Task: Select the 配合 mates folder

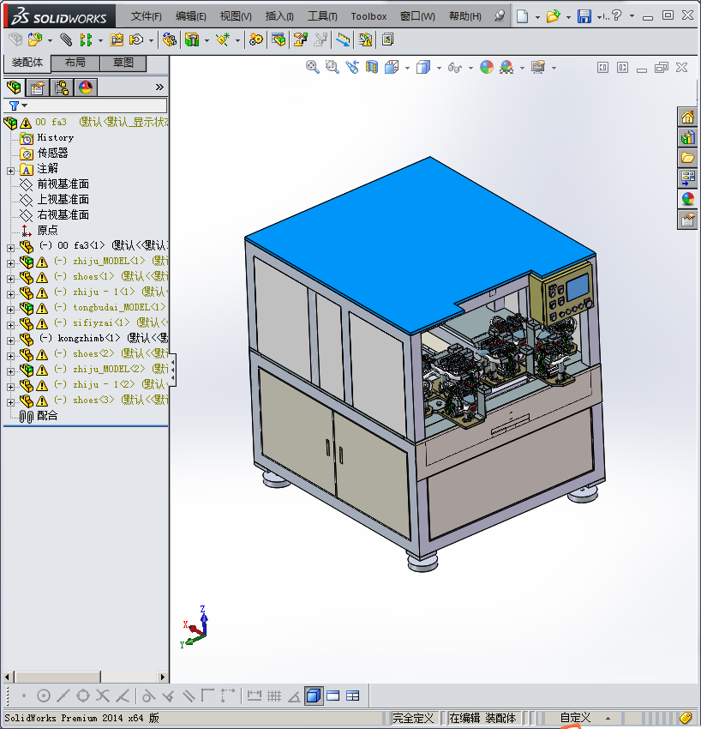Action: coord(47,416)
